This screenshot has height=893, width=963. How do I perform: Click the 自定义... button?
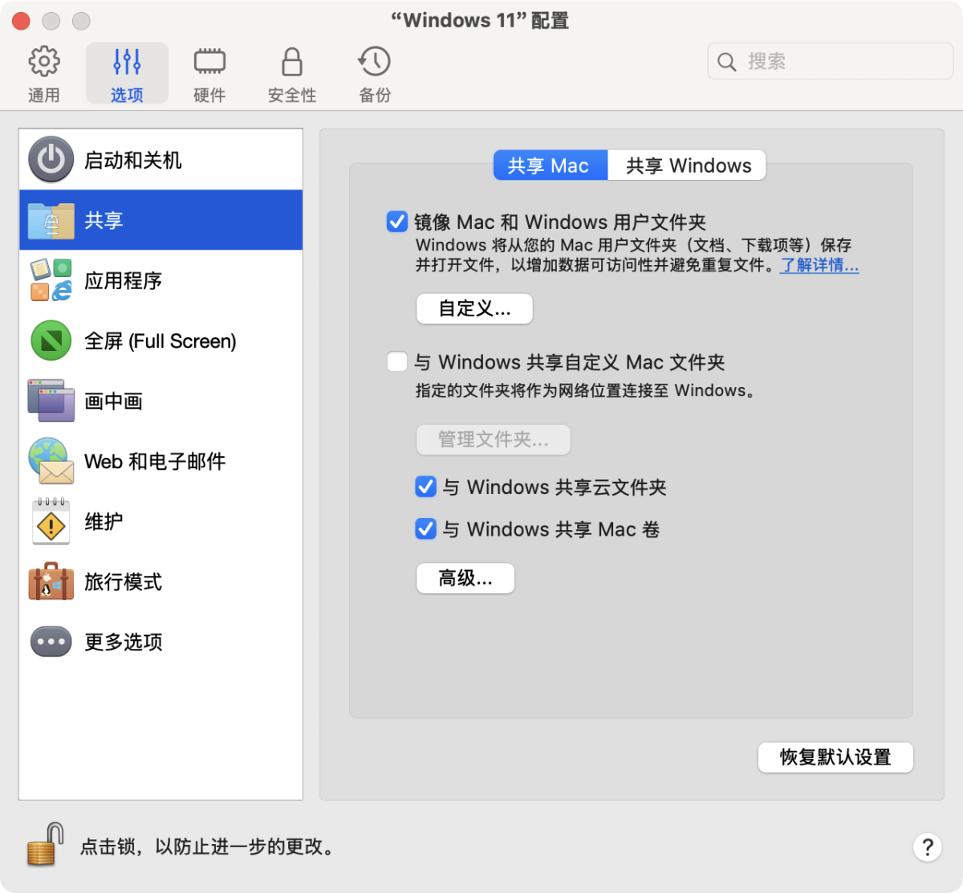[474, 308]
